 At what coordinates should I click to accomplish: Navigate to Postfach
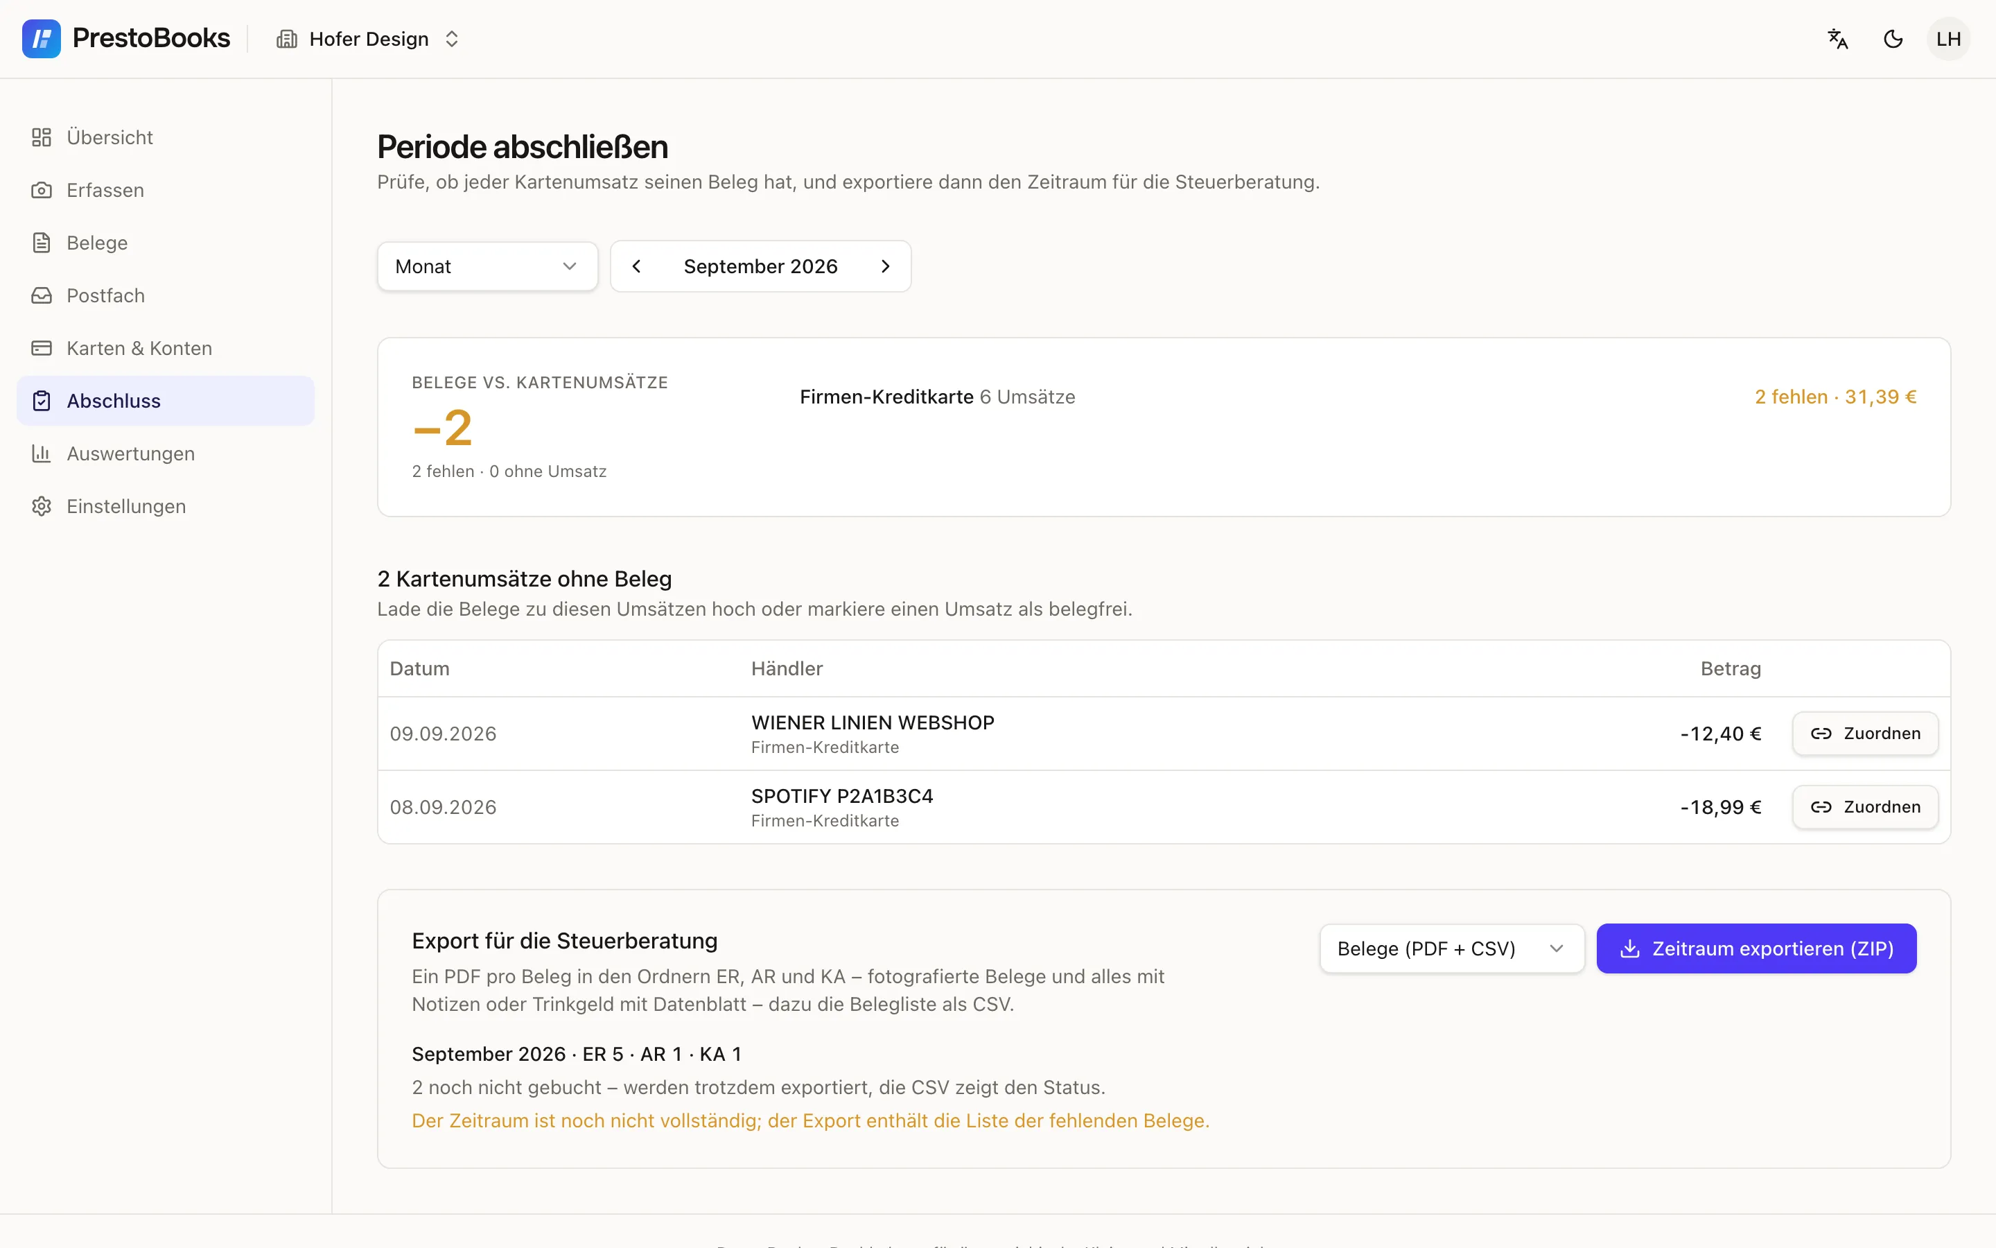coord(166,295)
